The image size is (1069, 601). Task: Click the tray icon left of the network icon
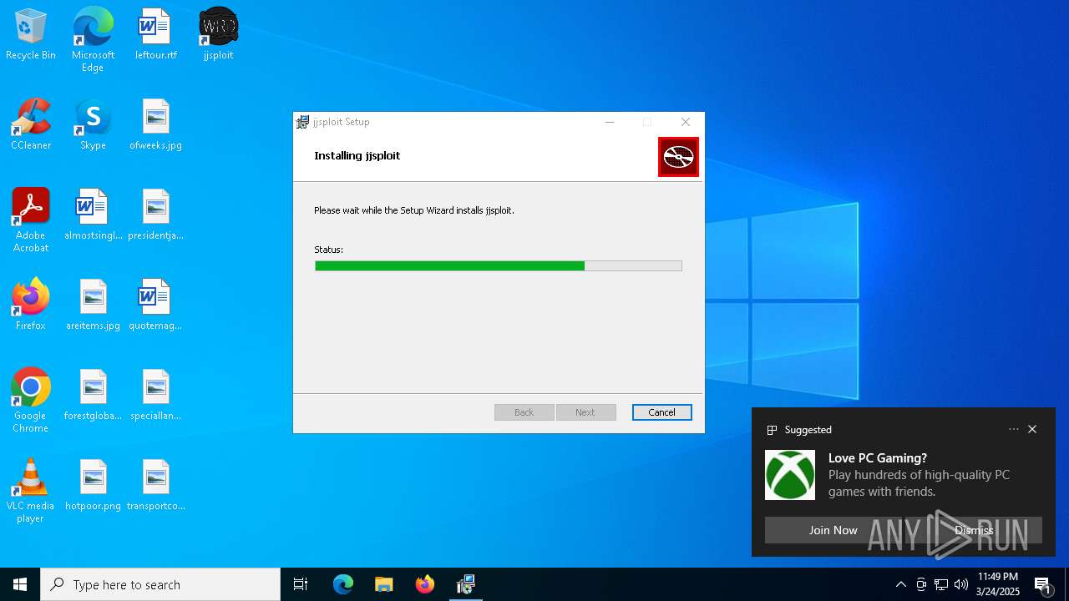(921, 584)
